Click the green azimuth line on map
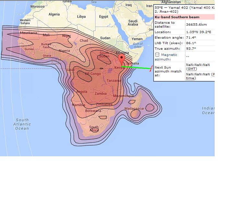Viewport: 249px width, 217px height. coord(136,67)
